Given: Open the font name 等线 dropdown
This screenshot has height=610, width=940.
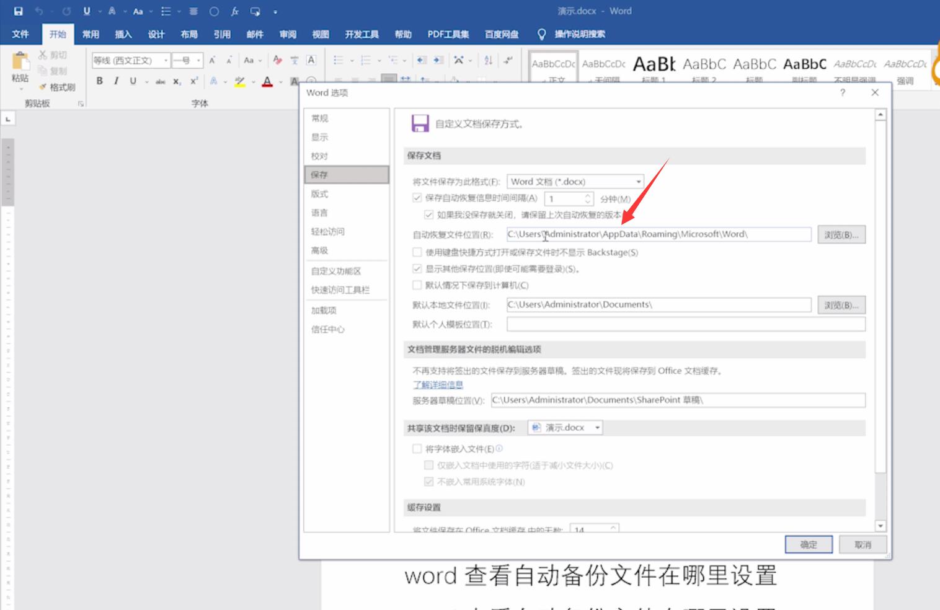Looking at the screenshot, I should [x=166, y=60].
